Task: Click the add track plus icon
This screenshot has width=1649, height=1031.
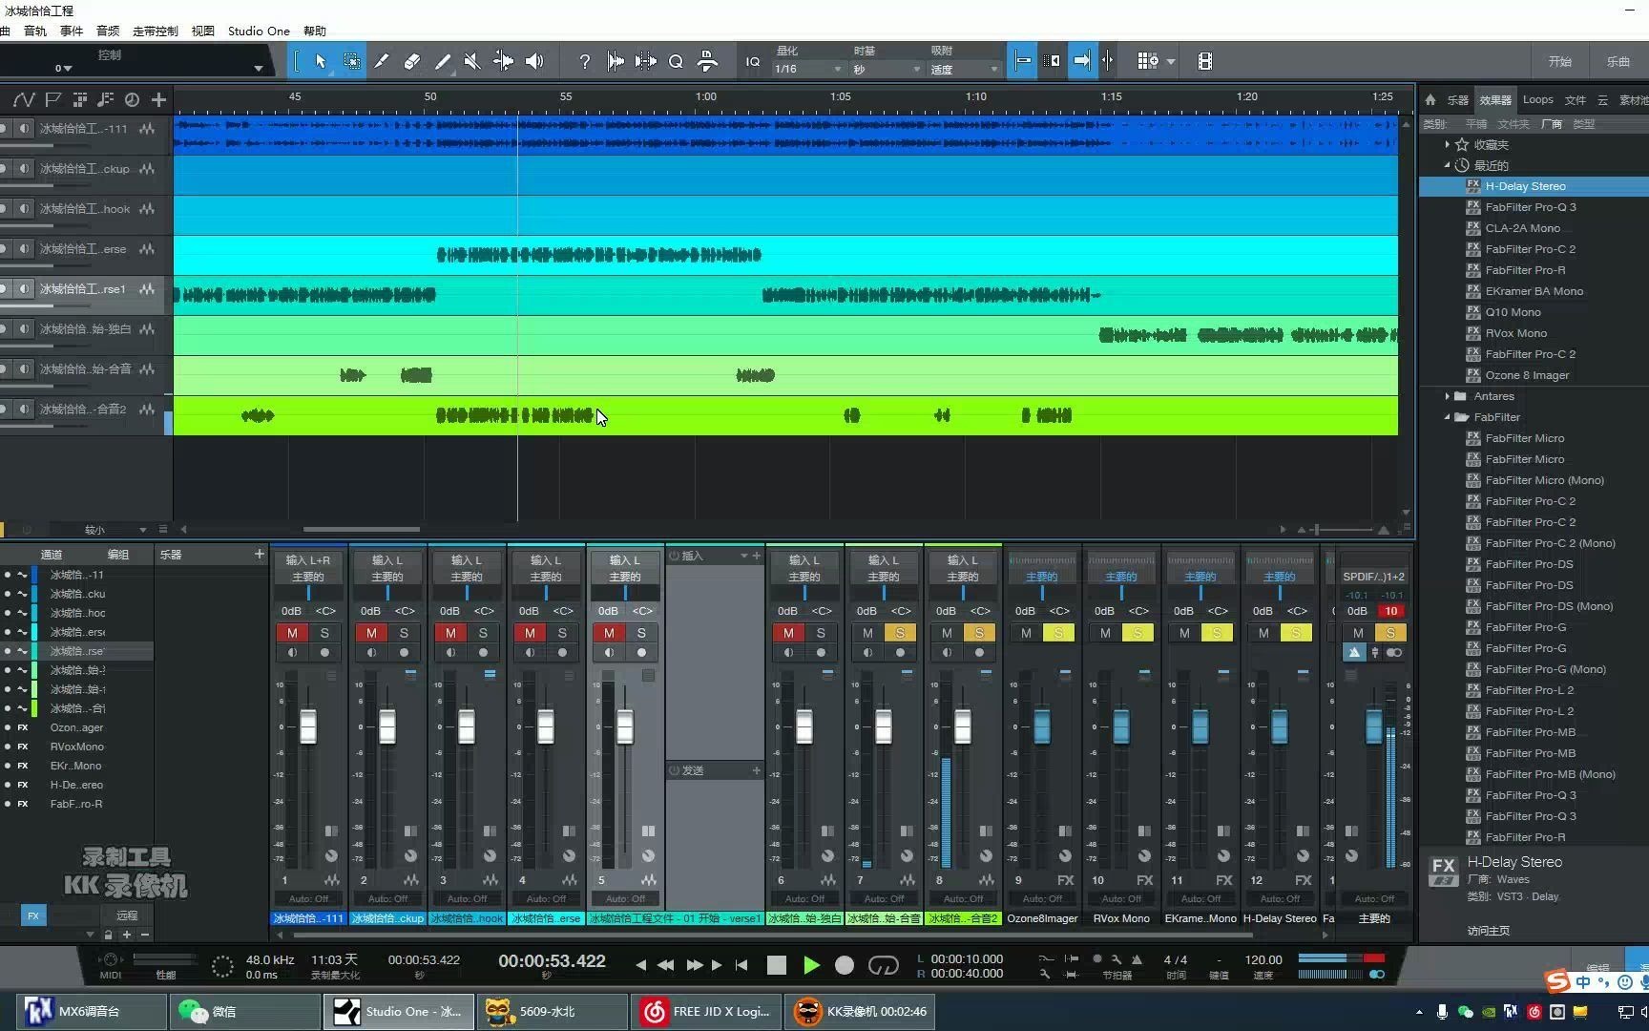Action: [x=158, y=99]
